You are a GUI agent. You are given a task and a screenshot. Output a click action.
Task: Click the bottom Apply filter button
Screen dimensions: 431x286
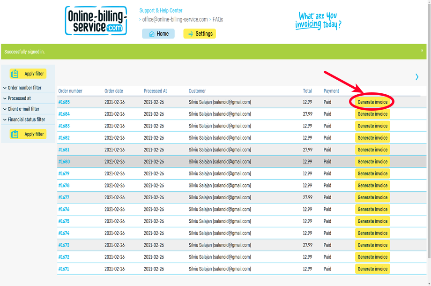coord(28,134)
